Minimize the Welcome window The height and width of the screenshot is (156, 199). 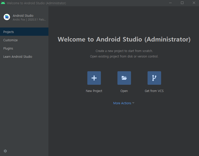tap(170, 3)
